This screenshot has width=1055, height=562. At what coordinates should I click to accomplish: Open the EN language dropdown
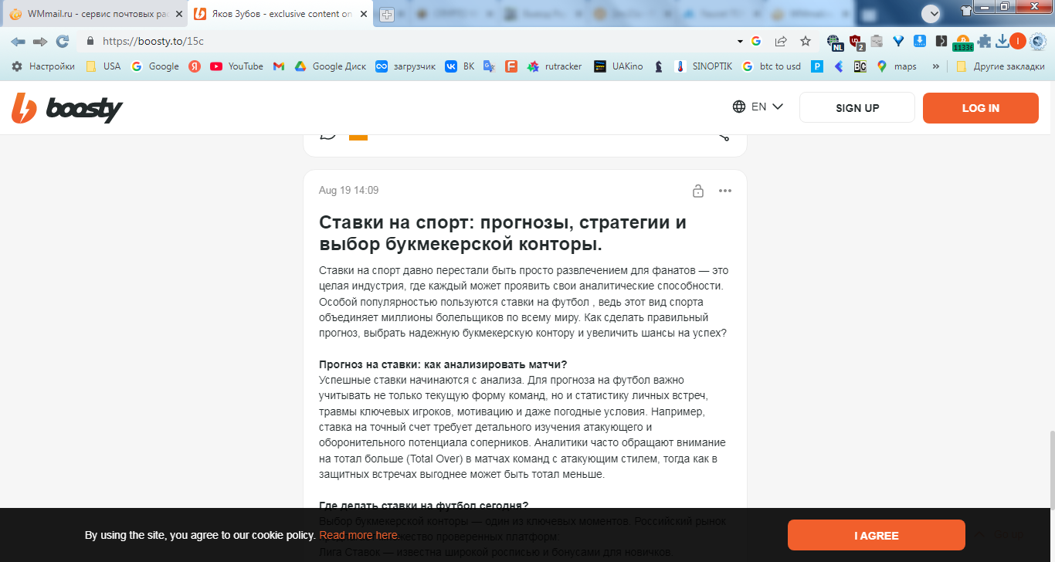pos(758,107)
